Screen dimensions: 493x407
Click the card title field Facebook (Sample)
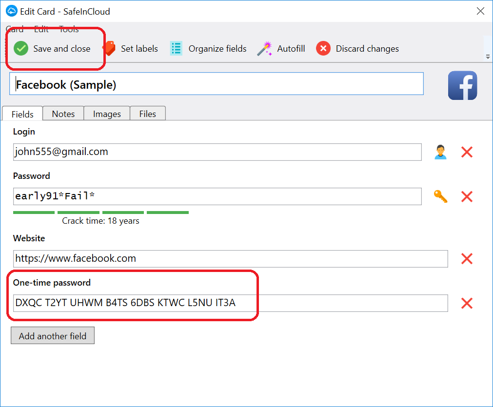pyautogui.click(x=217, y=84)
